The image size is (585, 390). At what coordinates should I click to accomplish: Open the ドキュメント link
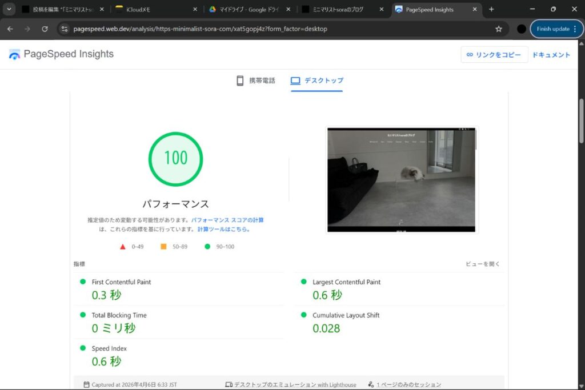pos(551,55)
